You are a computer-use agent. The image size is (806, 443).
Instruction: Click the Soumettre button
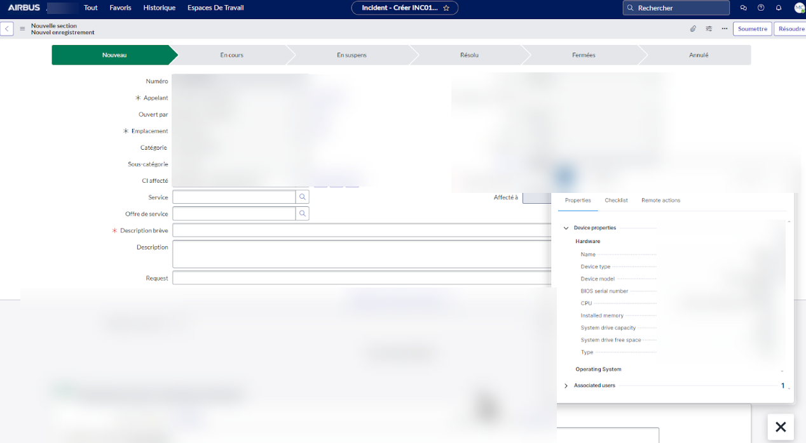point(752,29)
